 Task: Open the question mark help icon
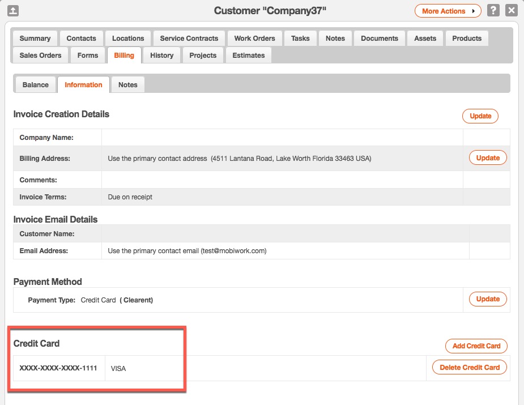pos(494,11)
